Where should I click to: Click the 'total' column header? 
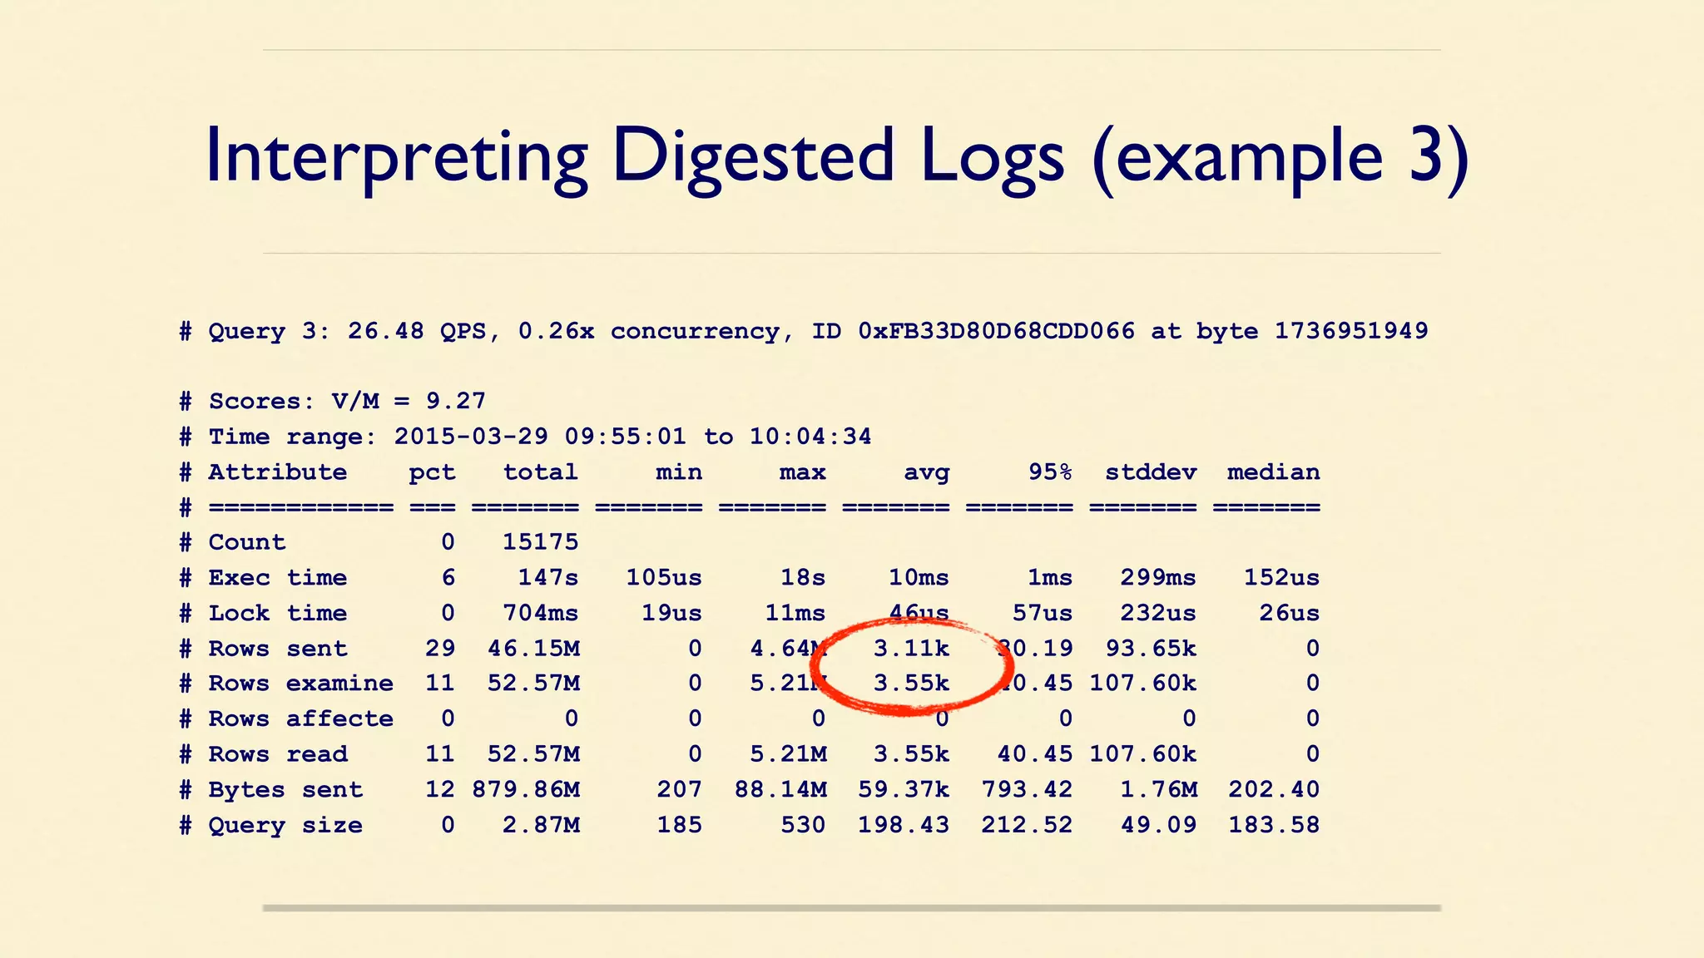(541, 472)
